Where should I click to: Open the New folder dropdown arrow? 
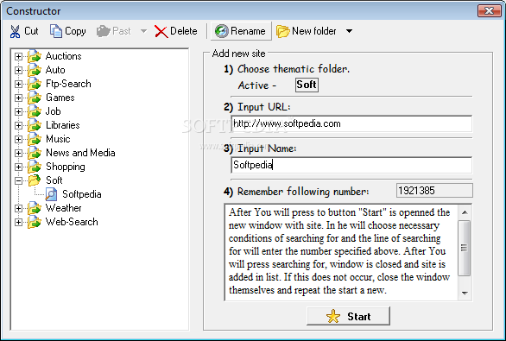(349, 31)
